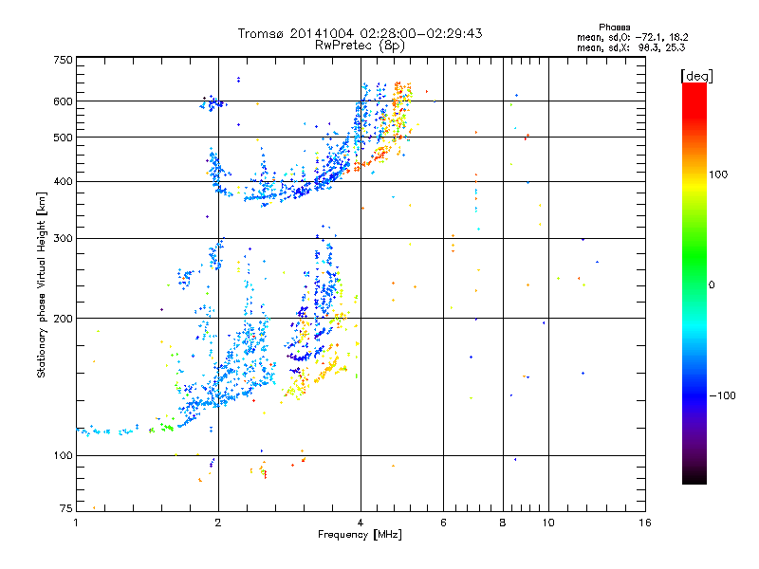Click the 0 tick label on colorbar

click(712, 285)
